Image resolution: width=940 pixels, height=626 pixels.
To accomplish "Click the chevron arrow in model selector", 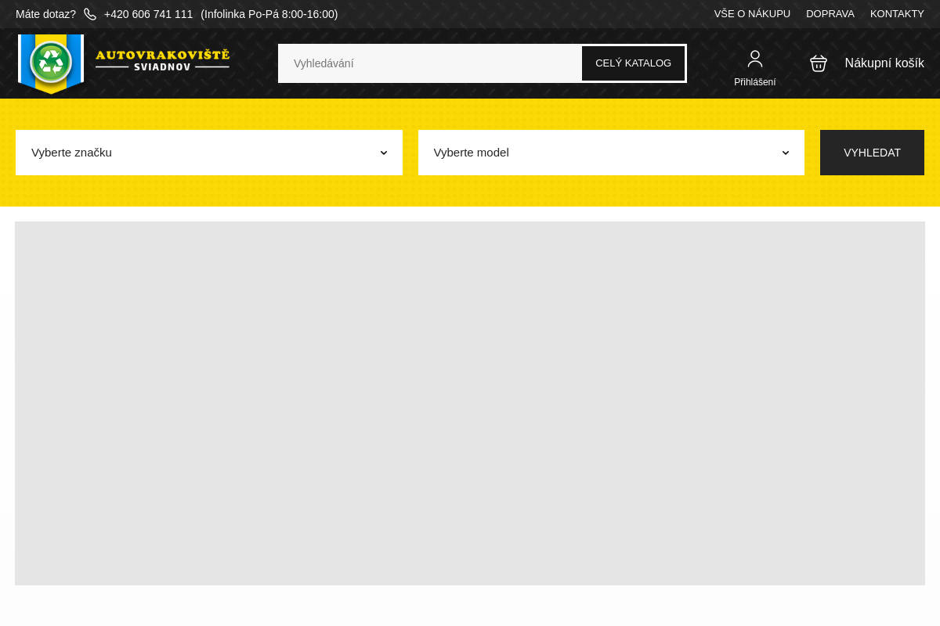I will click(786, 153).
